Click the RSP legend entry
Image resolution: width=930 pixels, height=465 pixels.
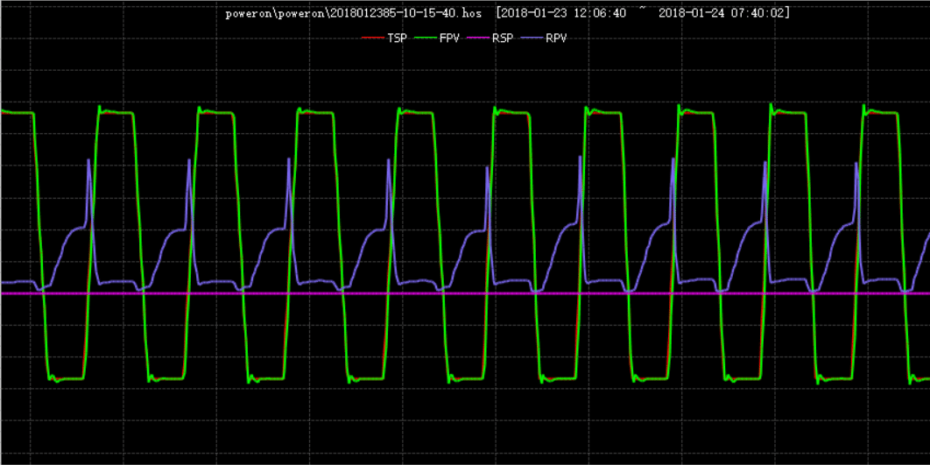[x=490, y=38]
